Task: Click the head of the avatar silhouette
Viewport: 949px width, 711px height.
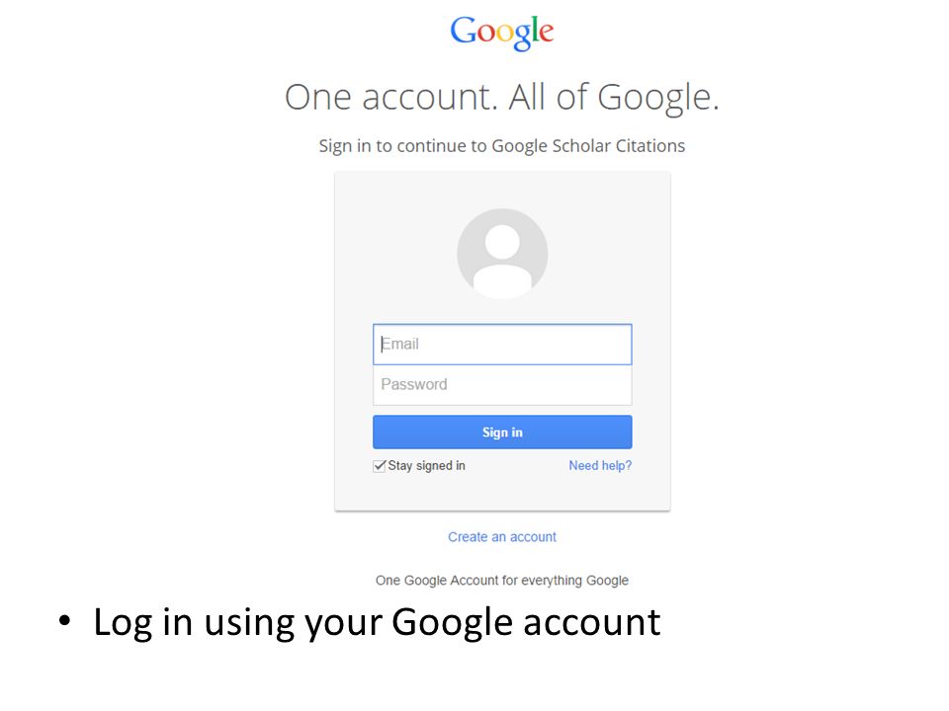Action: click(502, 241)
